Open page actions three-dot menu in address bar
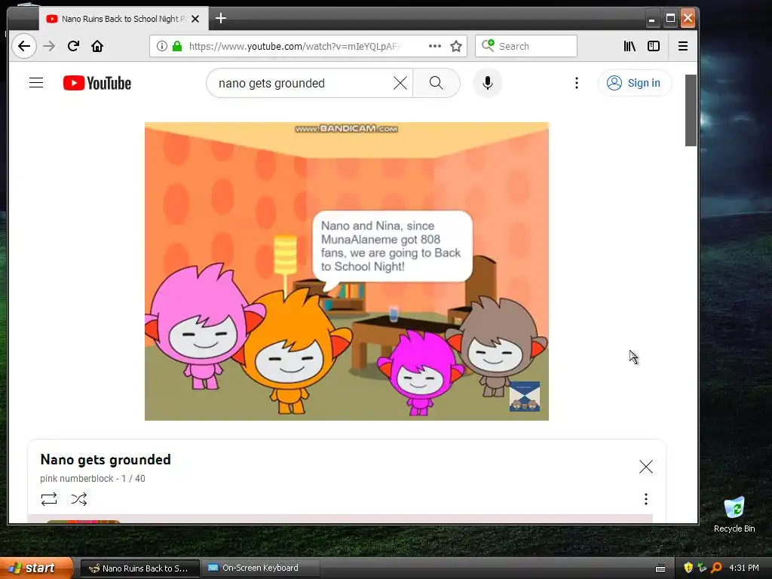Viewport: 772px width, 579px height. 435,46
